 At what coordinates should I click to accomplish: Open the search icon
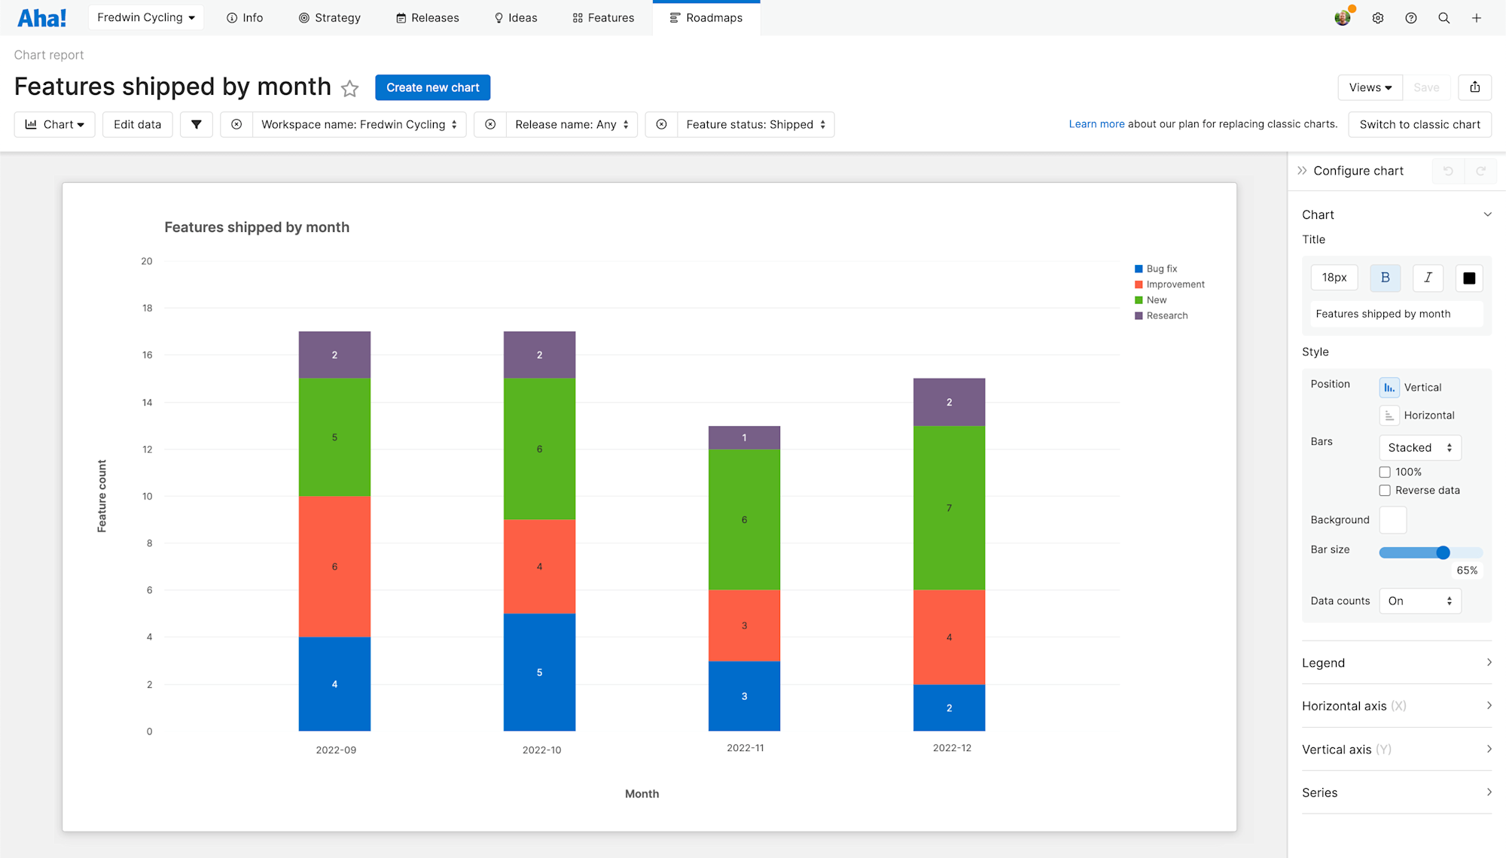coord(1444,17)
